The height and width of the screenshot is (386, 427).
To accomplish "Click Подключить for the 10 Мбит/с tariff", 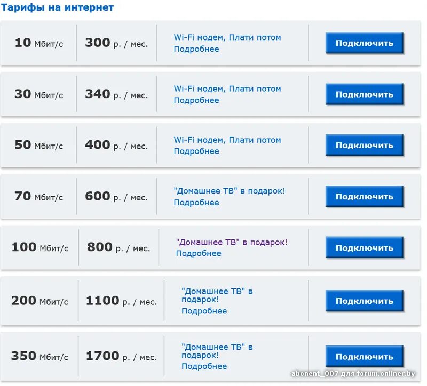I will [x=364, y=43].
